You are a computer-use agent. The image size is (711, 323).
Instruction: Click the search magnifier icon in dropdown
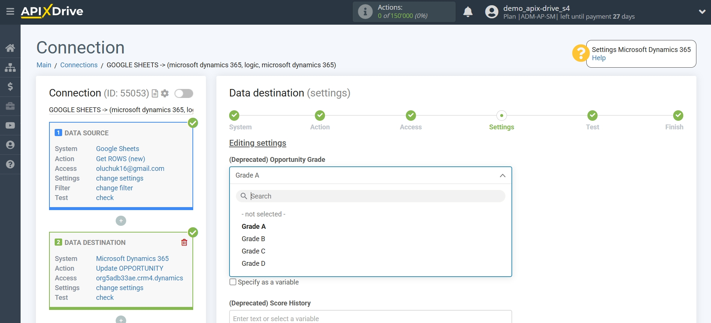click(244, 196)
